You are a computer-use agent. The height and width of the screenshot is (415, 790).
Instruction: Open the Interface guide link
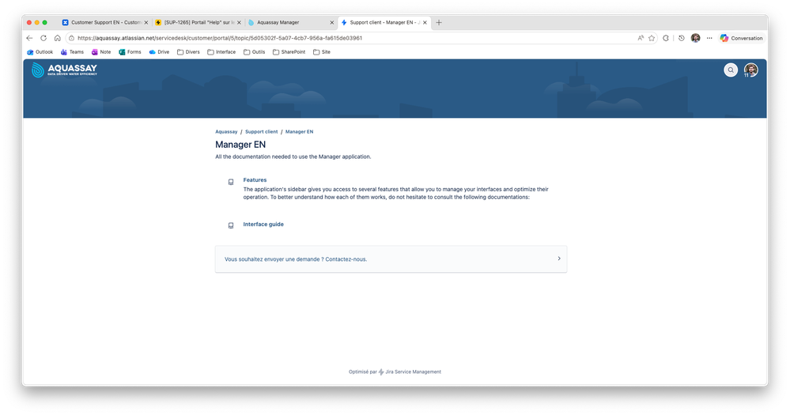click(x=263, y=224)
